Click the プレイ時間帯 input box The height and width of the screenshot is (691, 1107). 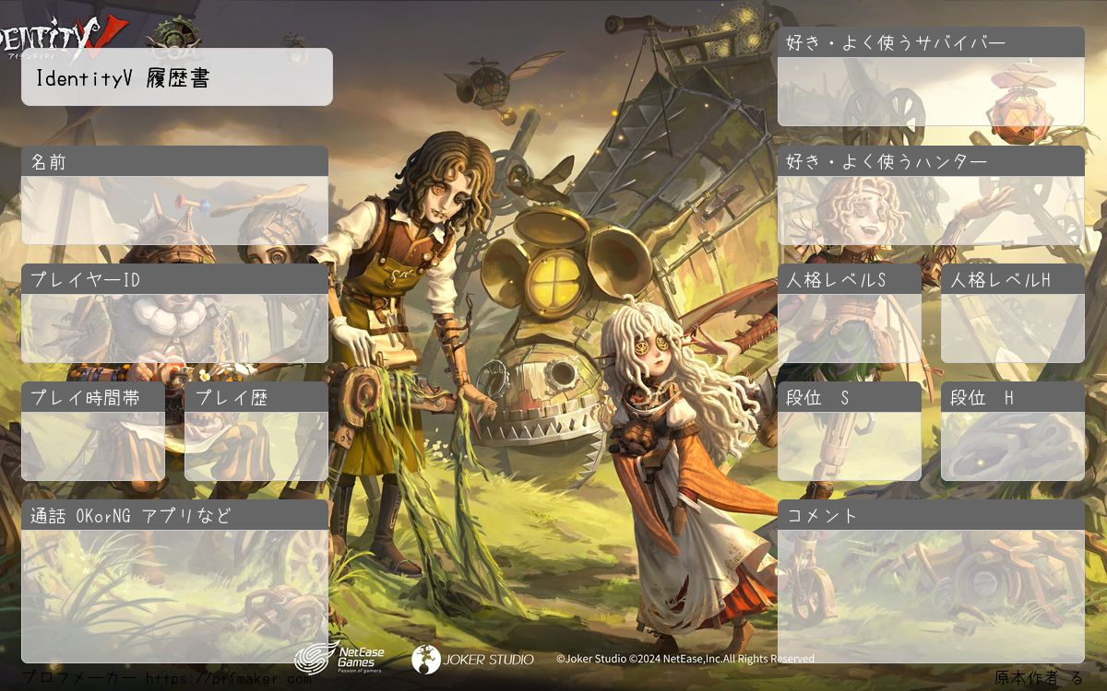tap(93, 446)
